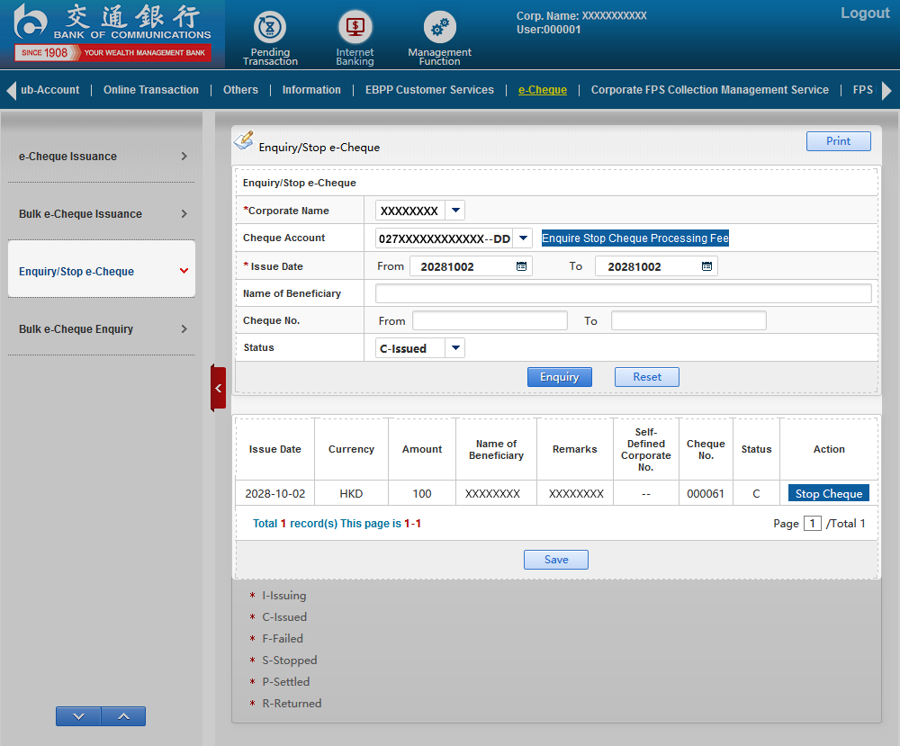Click the Enquiry/Stop e-Cheque pencil icon
The width and height of the screenshot is (900, 746).
244,140
